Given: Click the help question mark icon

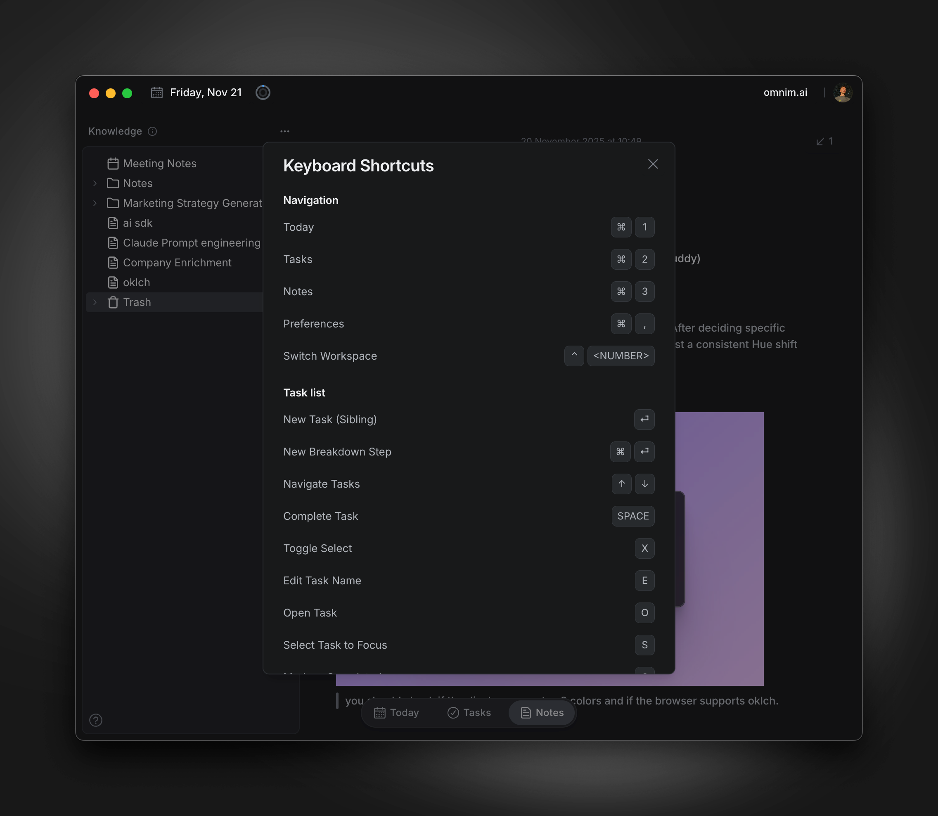Looking at the screenshot, I should pyautogui.click(x=95, y=720).
